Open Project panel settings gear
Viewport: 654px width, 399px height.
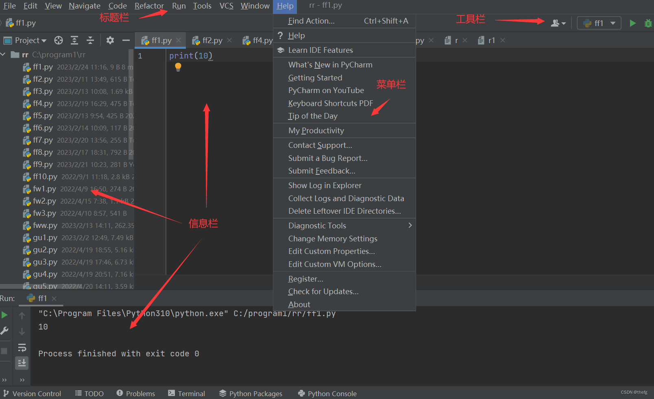pos(110,40)
